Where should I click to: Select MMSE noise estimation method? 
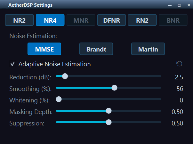coord(44,49)
